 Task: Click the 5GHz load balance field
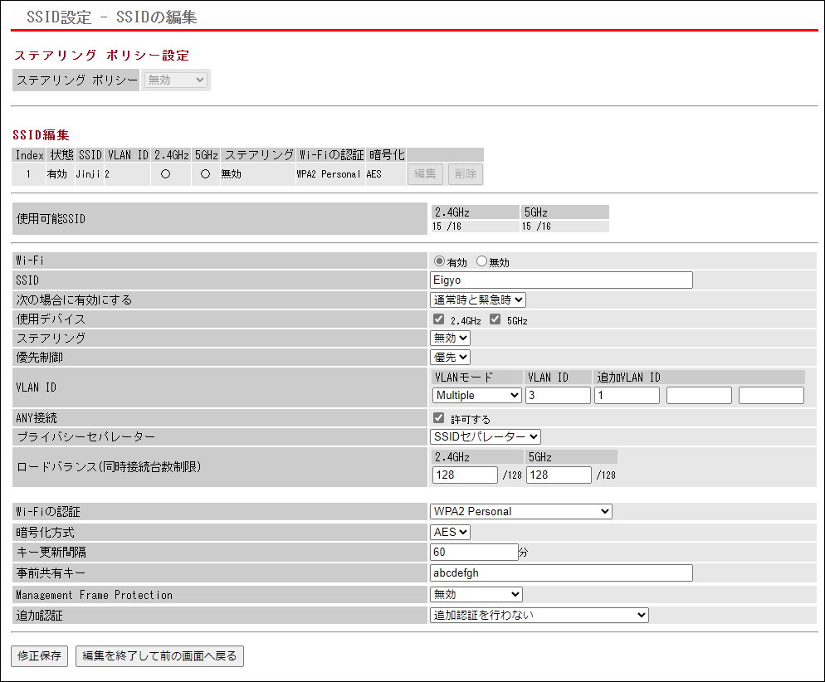(x=559, y=475)
